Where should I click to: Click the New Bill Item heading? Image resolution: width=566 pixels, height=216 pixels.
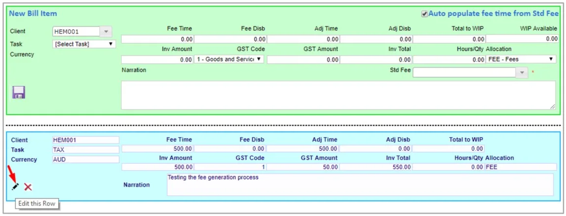coord(33,14)
